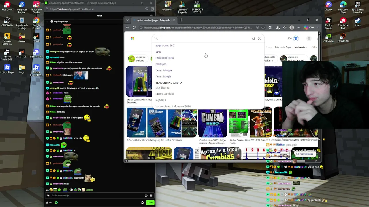
Task: Open the stream desktop shortcut
Action: (x=22, y=38)
